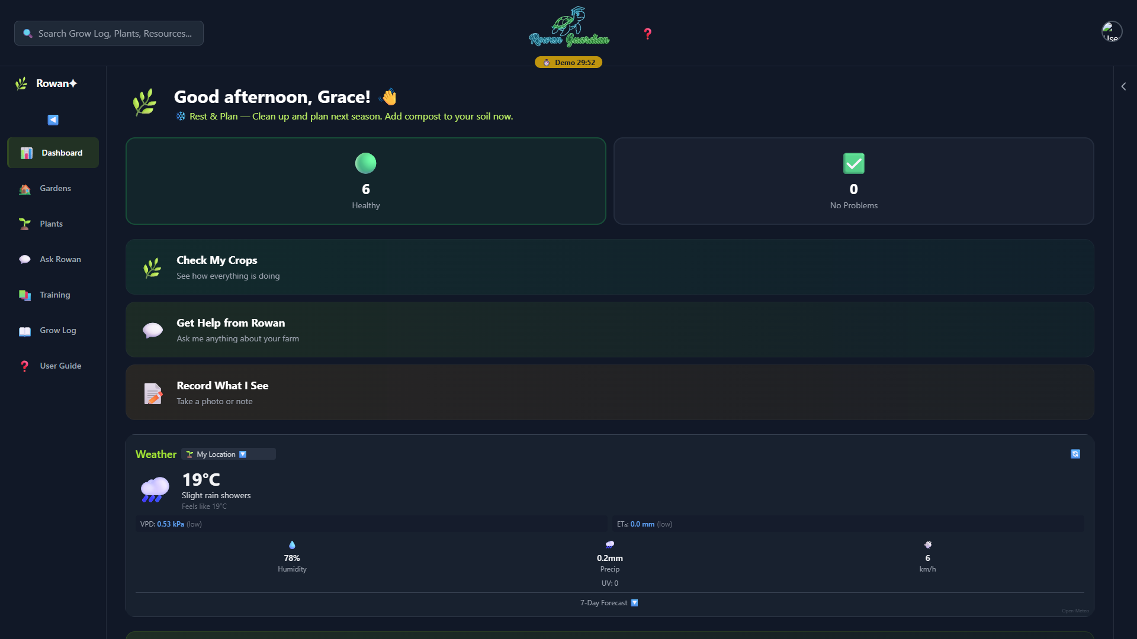Click the red question mark help icon
Screen dimensions: 1137x639
point(647,34)
